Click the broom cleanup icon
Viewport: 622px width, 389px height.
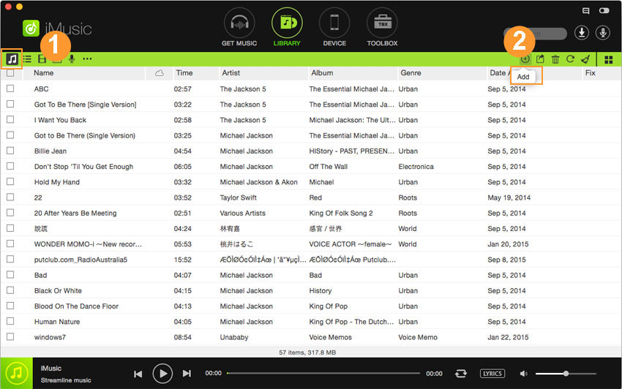tap(585, 59)
